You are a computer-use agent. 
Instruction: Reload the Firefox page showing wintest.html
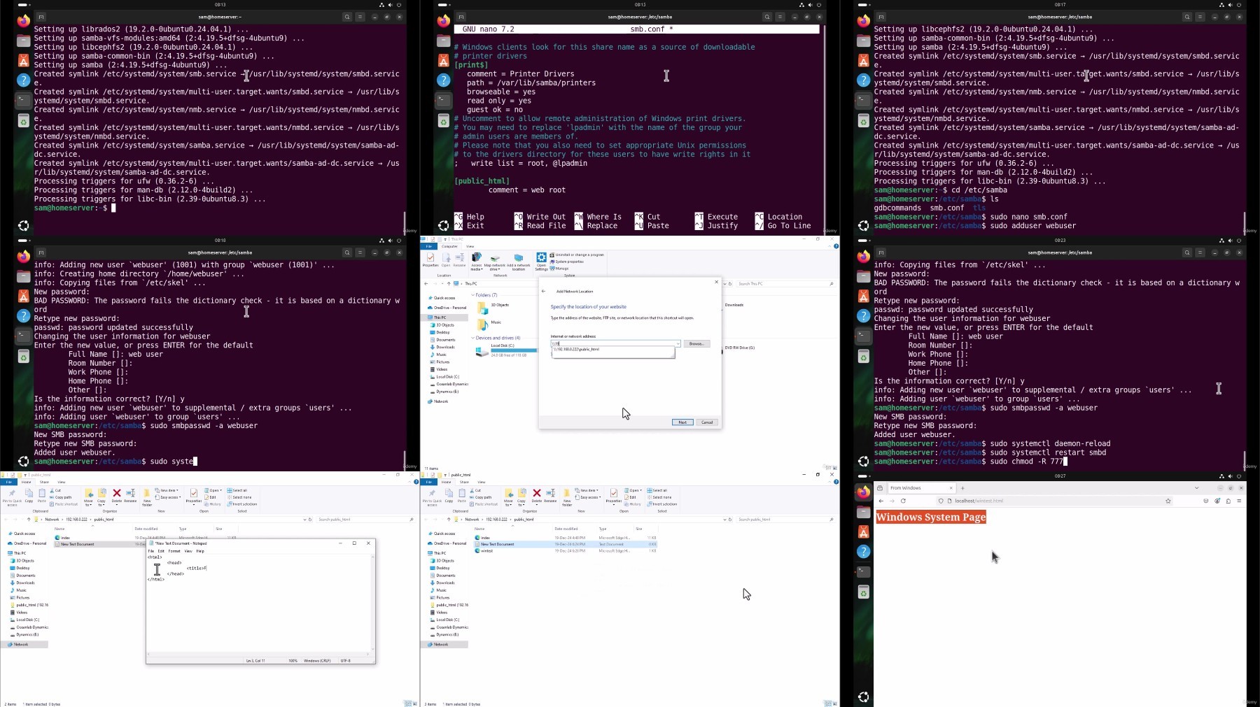click(x=903, y=501)
